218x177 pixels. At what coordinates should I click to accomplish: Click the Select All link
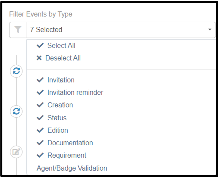pos(61,46)
